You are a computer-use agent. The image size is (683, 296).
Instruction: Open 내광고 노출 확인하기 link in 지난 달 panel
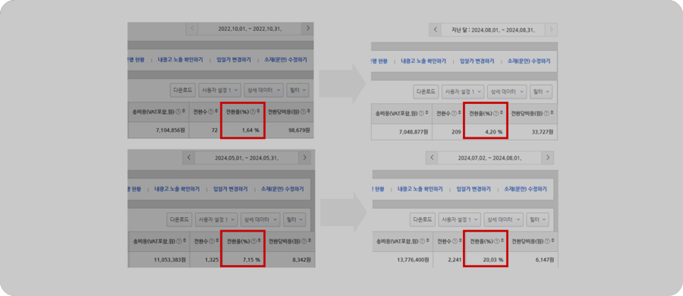coord(423,61)
